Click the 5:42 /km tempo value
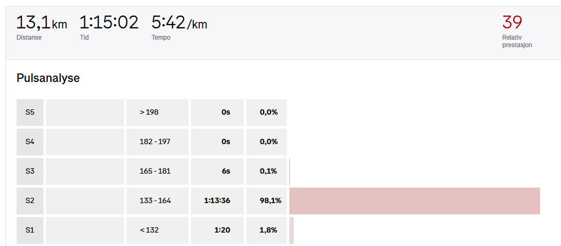561x246 pixels. coord(179,23)
